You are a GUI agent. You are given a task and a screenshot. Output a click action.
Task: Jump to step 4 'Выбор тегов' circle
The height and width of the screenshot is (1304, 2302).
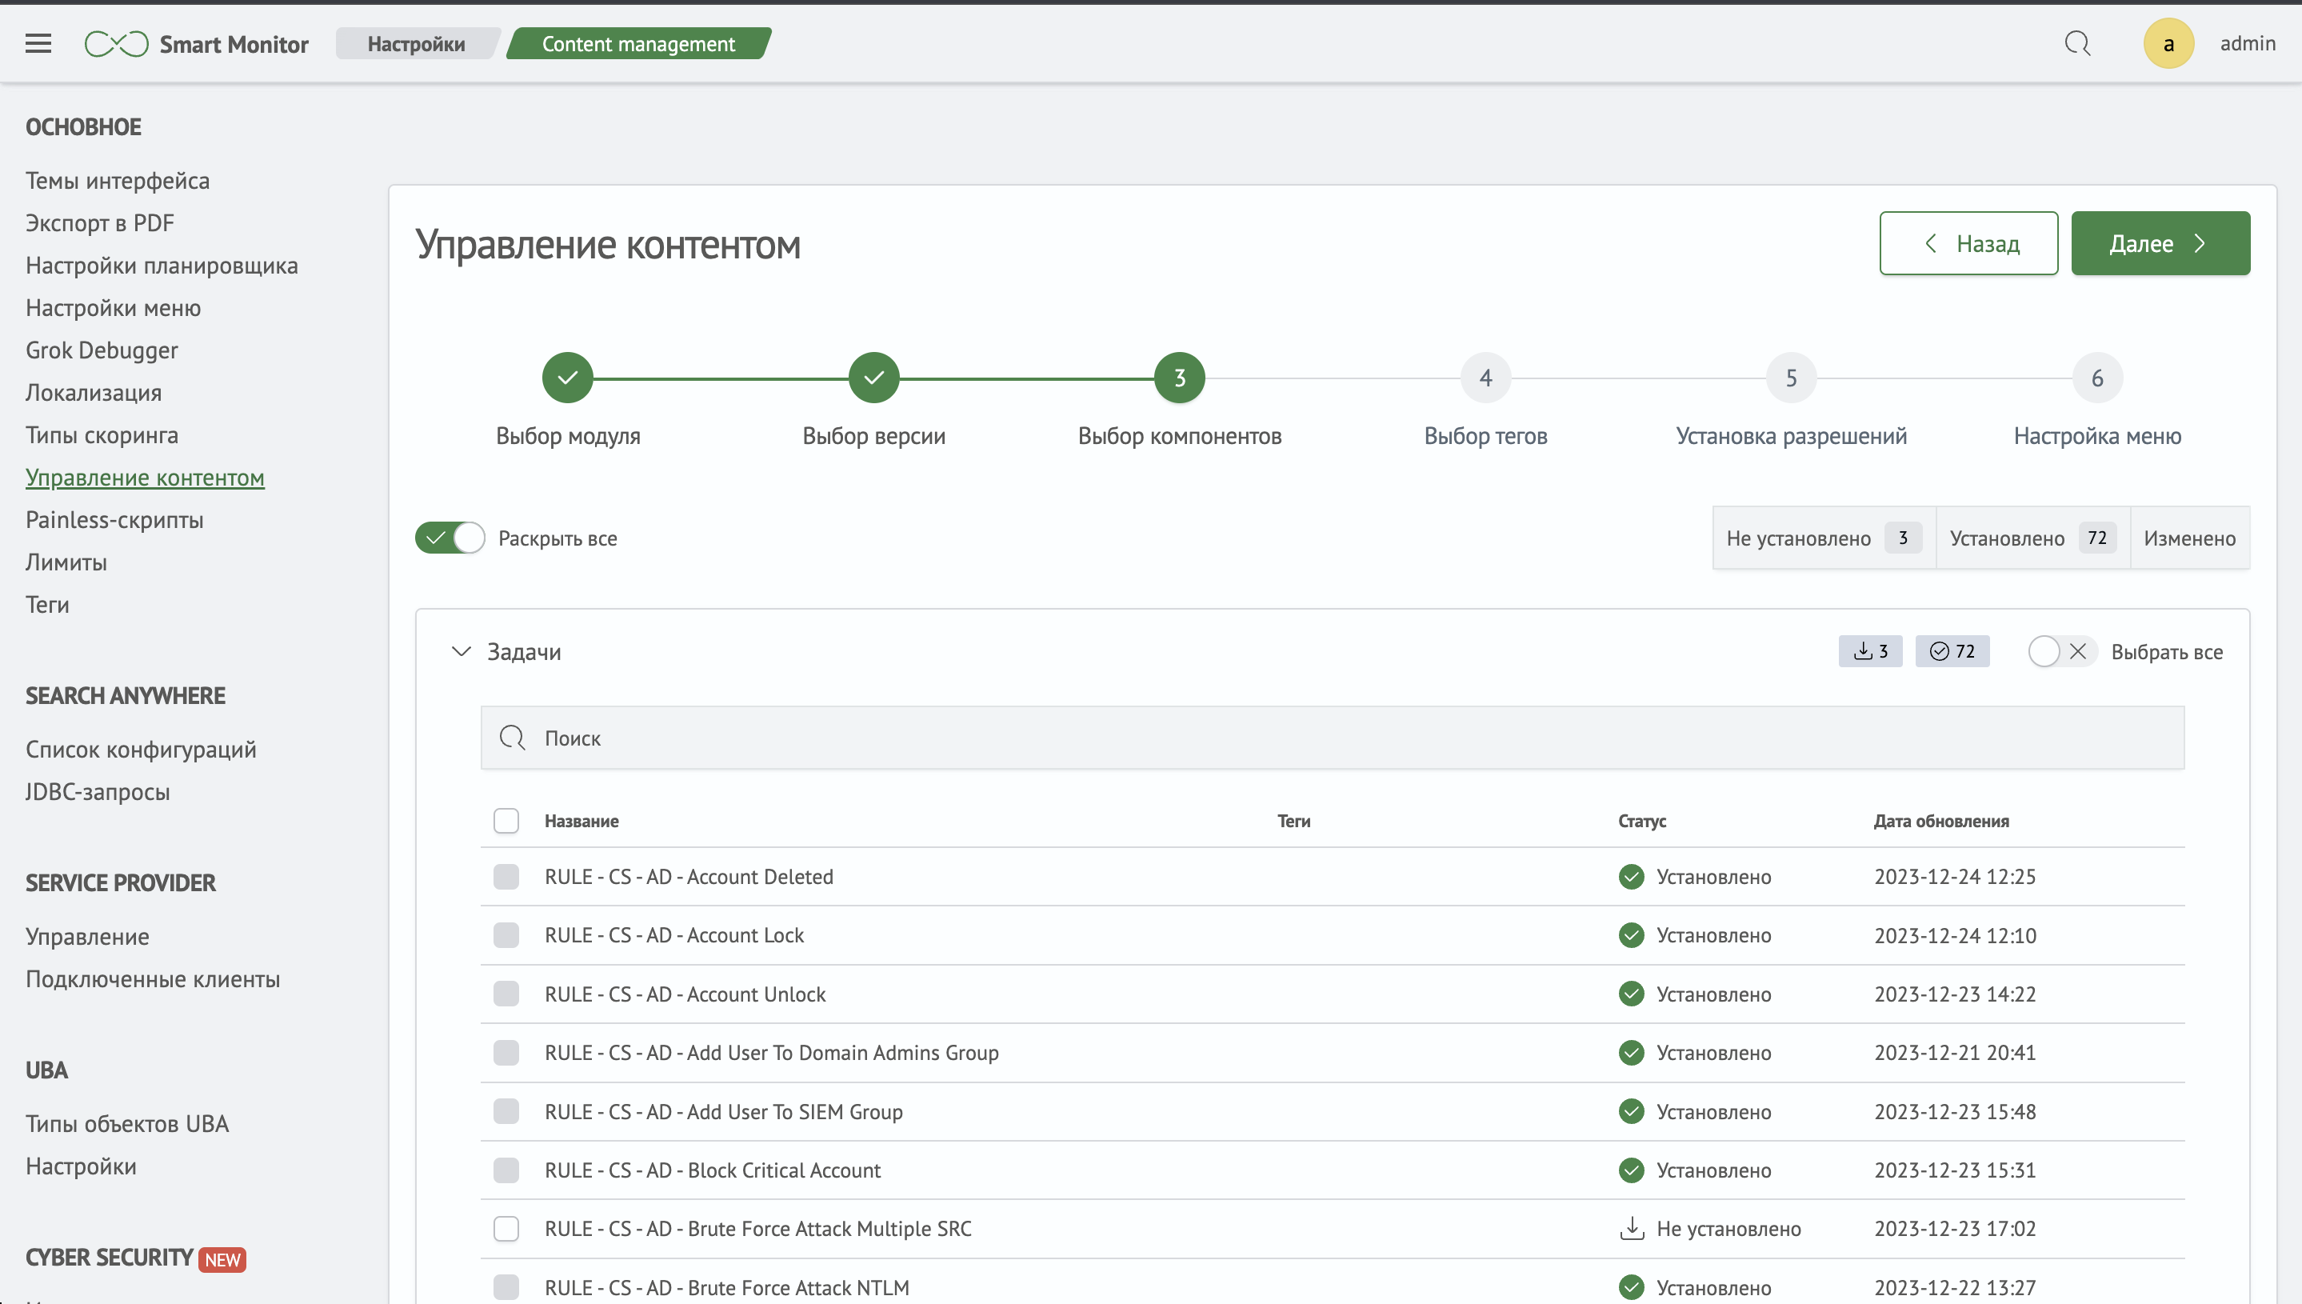[1485, 378]
